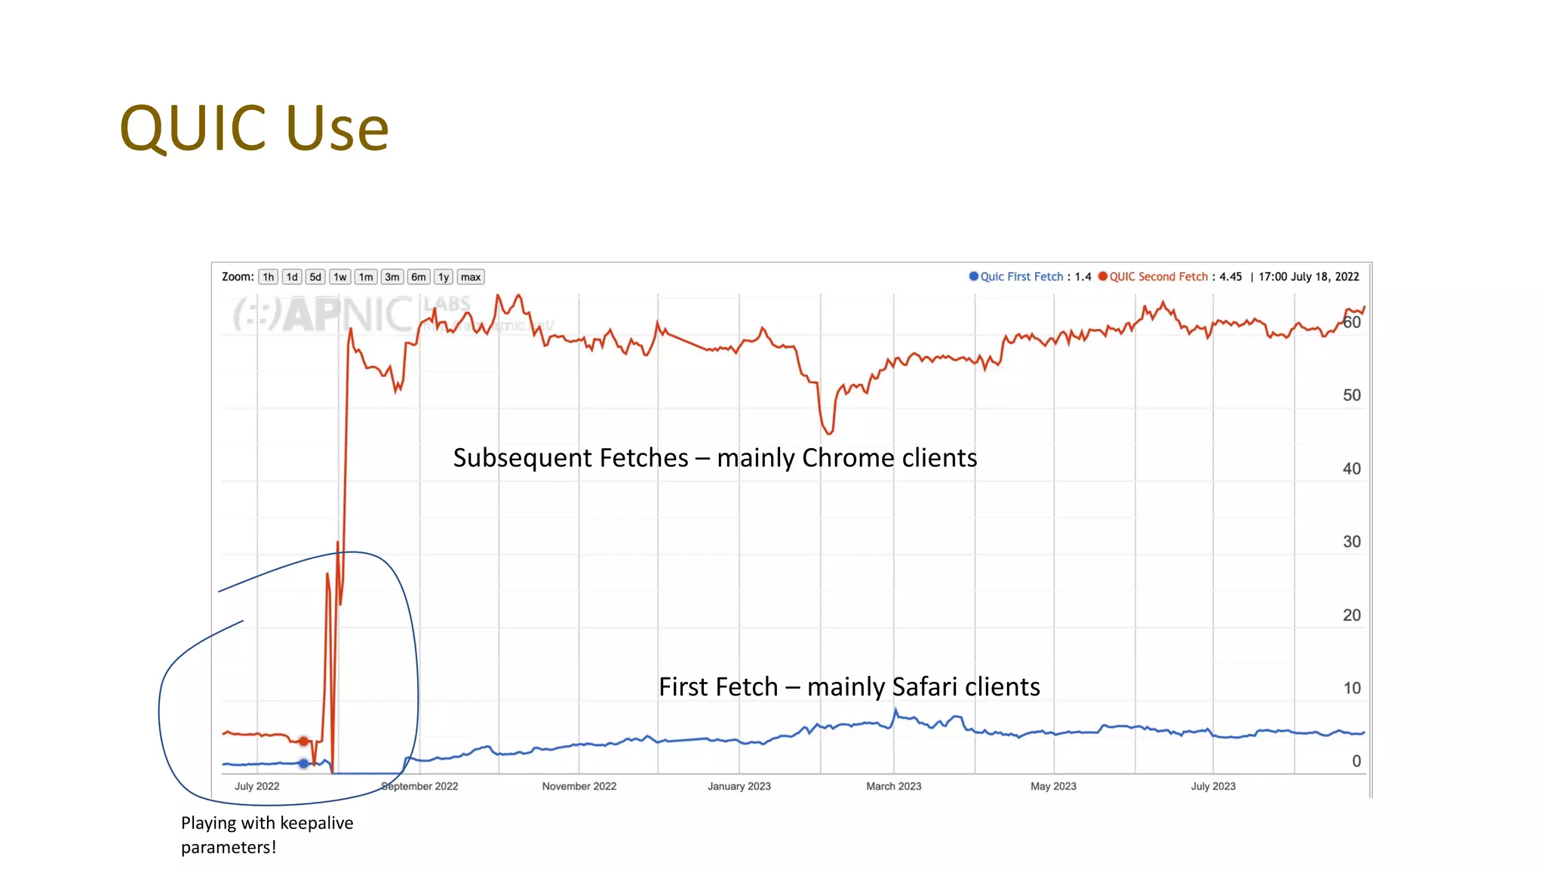Screen dimensions: 1545x869
Task: Set chart zoom to max
Action: (471, 277)
